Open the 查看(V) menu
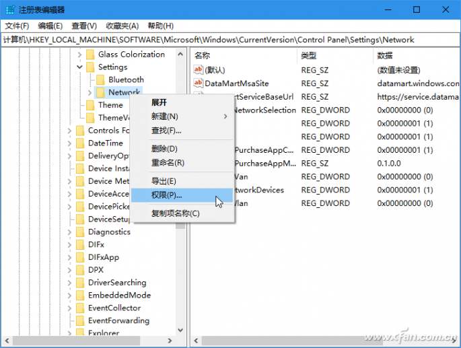The image size is (461, 348). [x=84, y=26]
